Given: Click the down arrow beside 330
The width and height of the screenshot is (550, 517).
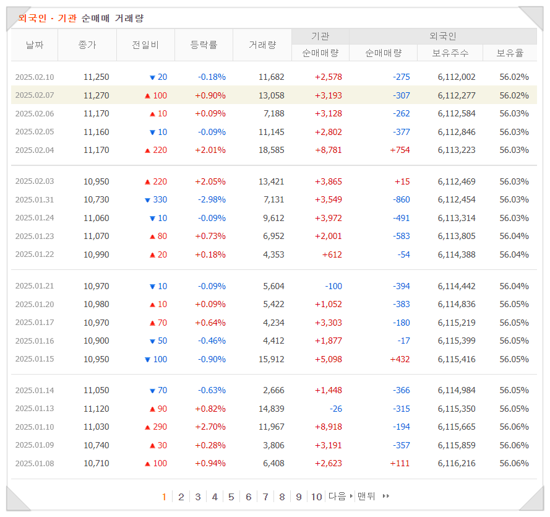Looking at the screenshot, I should pyautogui.click(x=148, y=201).
